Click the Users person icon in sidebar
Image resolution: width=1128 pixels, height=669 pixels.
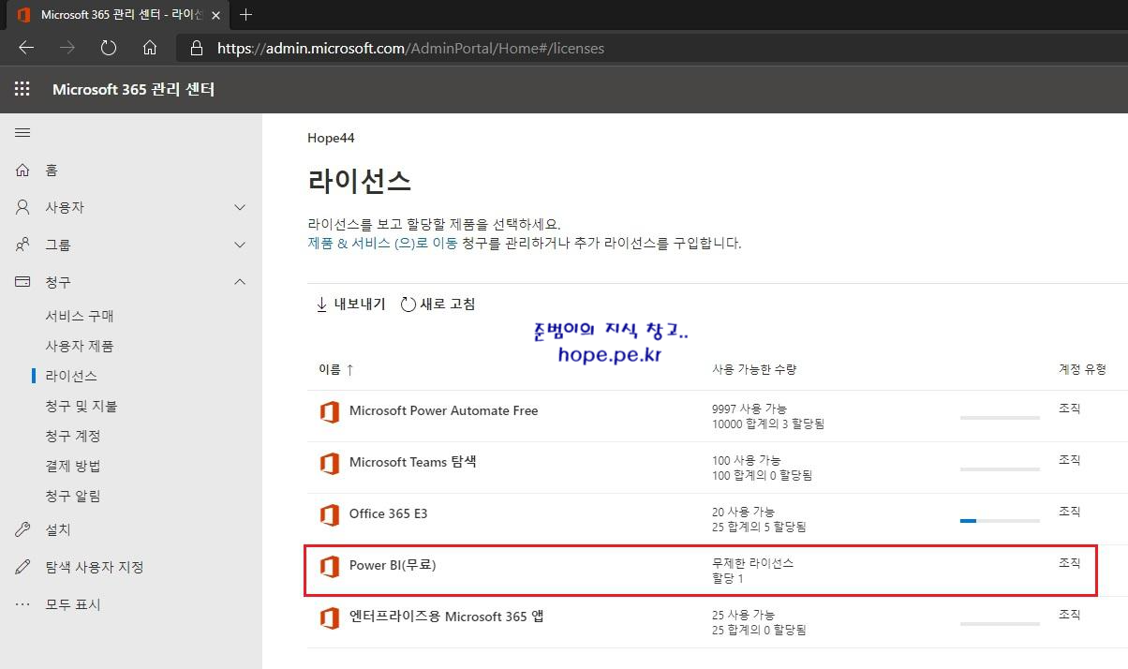pos(22,207)
